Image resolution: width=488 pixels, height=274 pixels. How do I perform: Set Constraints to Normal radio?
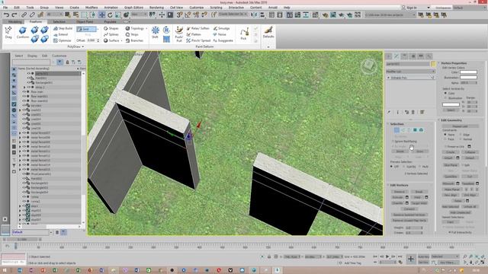coord(461,139)
